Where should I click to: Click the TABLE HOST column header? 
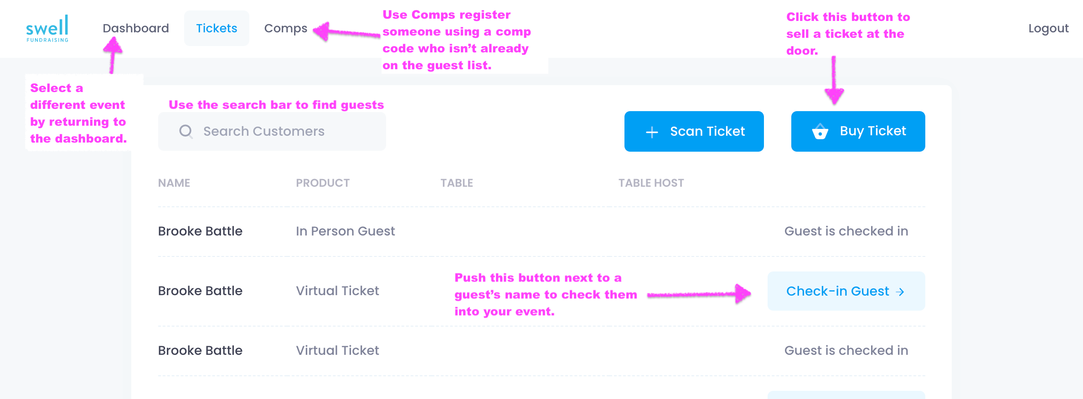pos(651,183)
